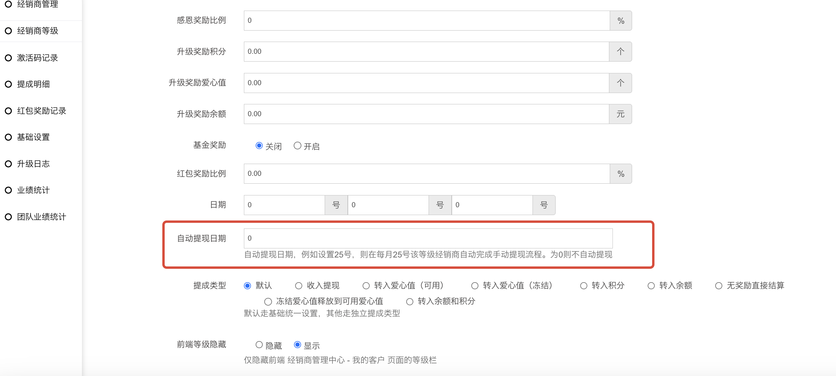Enable 基金奖励 with 开启 radio

[298, 146]
